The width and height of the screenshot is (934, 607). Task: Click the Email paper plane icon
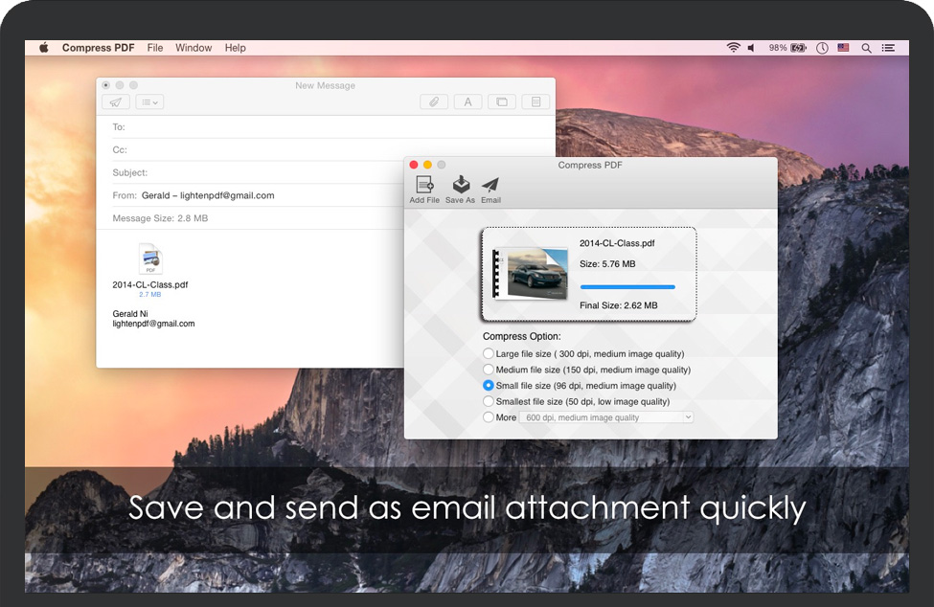(x=490, y=186)
